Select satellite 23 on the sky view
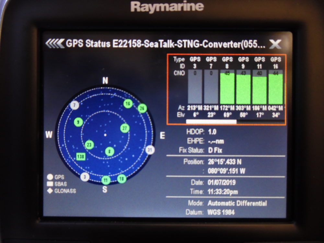 pyautogui.click(x=89, y=145)
